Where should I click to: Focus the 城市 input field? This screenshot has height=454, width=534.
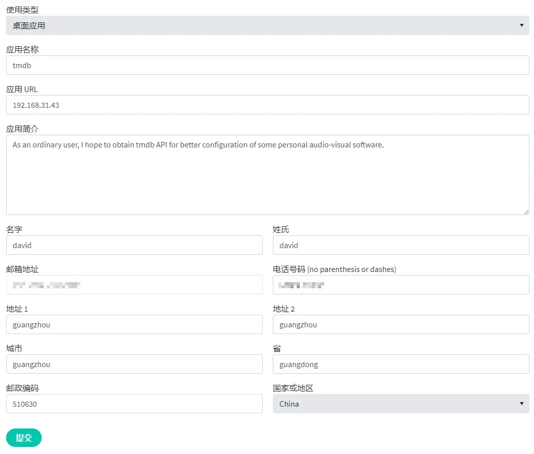134,364
